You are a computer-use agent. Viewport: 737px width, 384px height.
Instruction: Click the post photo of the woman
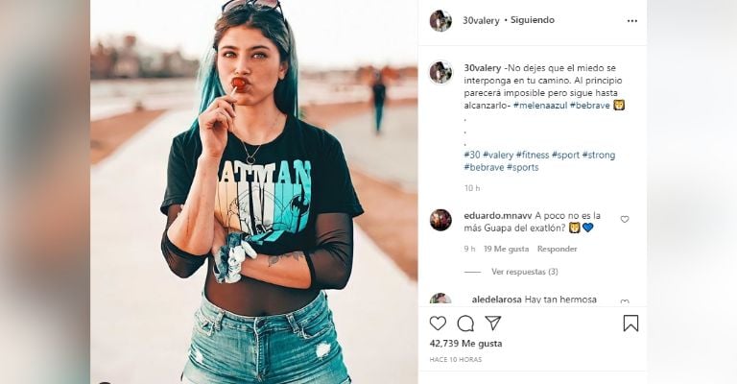click(253, 192)
